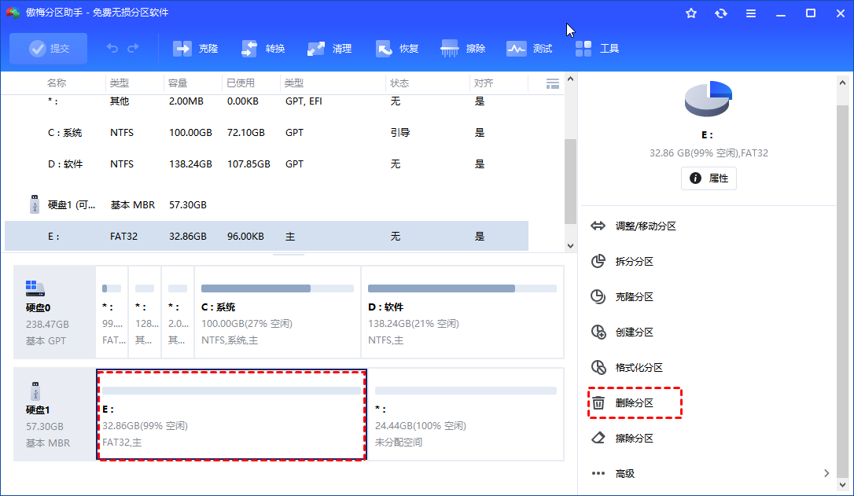Image resolution: width=854 pixels, height=496 pixels.
Task: Click the E: pie chart disk icon
Action: point(708,98)
